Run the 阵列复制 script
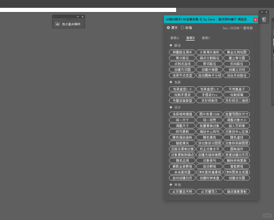 click(x=182, y=131)
